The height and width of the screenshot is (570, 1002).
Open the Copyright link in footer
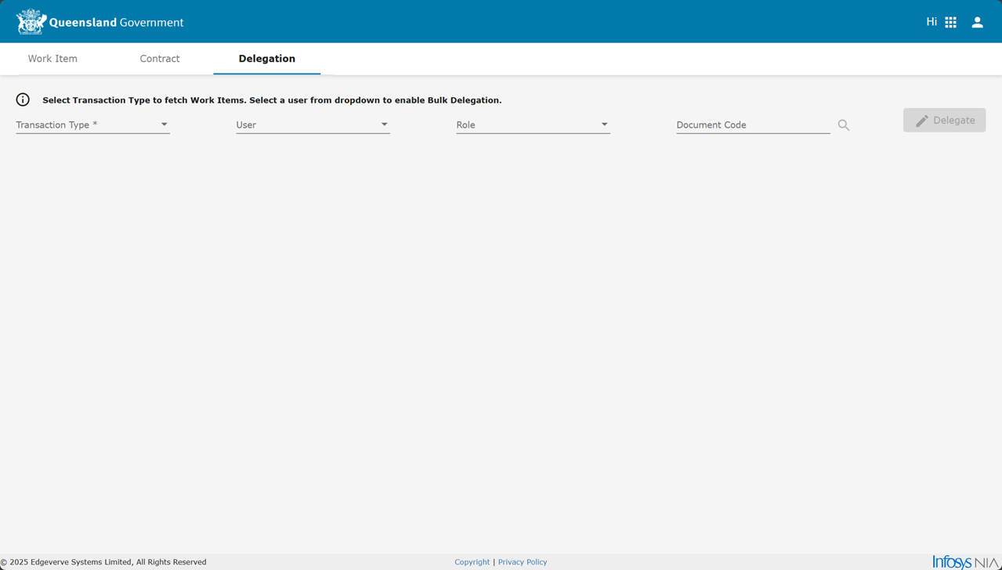coord(472,562)
